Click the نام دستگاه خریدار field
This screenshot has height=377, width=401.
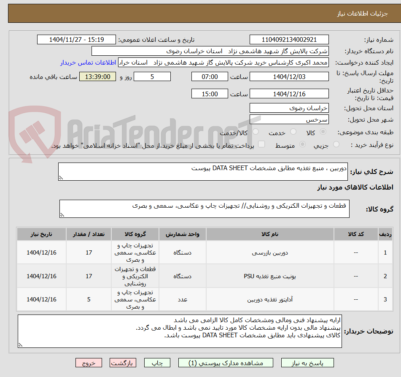tap(210, 51)
